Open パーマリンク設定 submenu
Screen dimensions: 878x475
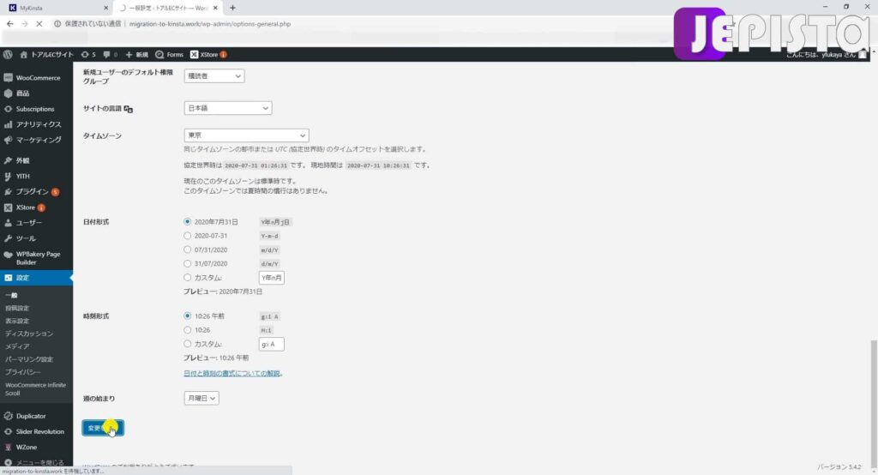point(29,359)
